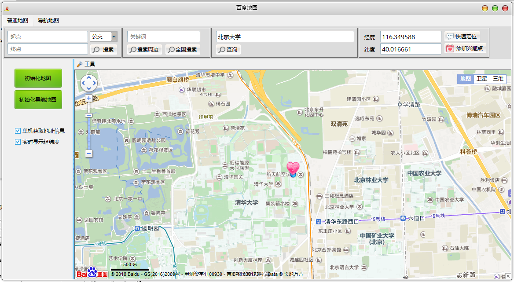Switch to 三维 3D view

[498, 79]
